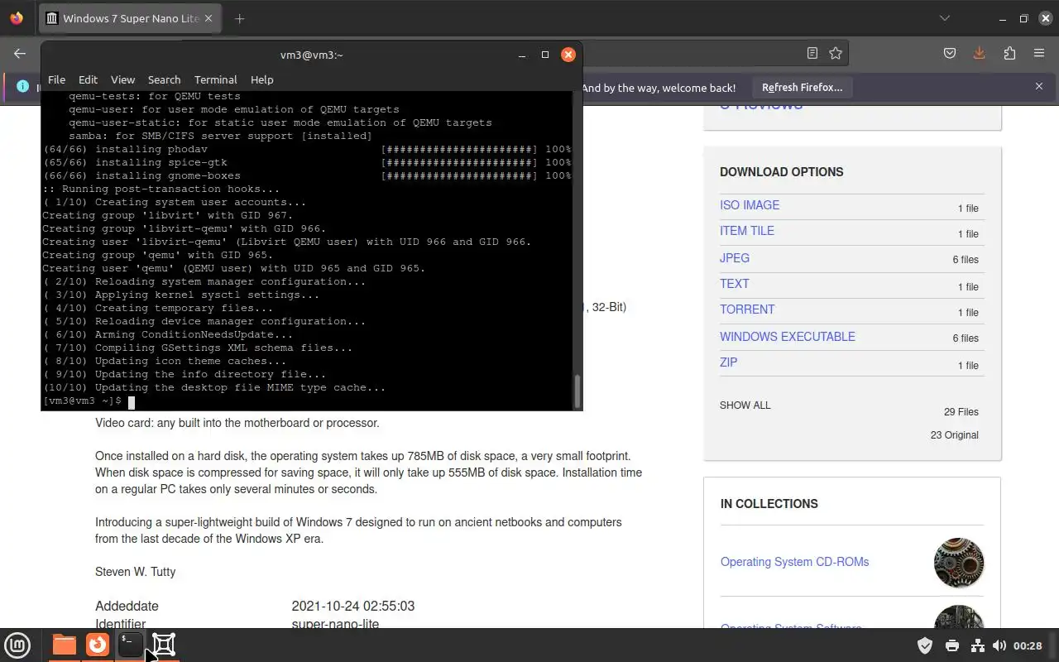Open the Firefox hamburger application menu
This screenshot has height=662, width=1059.
1039,53
